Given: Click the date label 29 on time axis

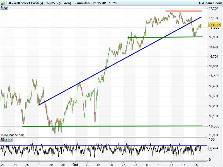Looking at the screenshot, I should point(51,164).
